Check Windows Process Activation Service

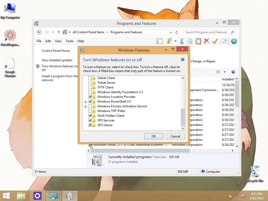pyautogui.click(x=90, y=106)
